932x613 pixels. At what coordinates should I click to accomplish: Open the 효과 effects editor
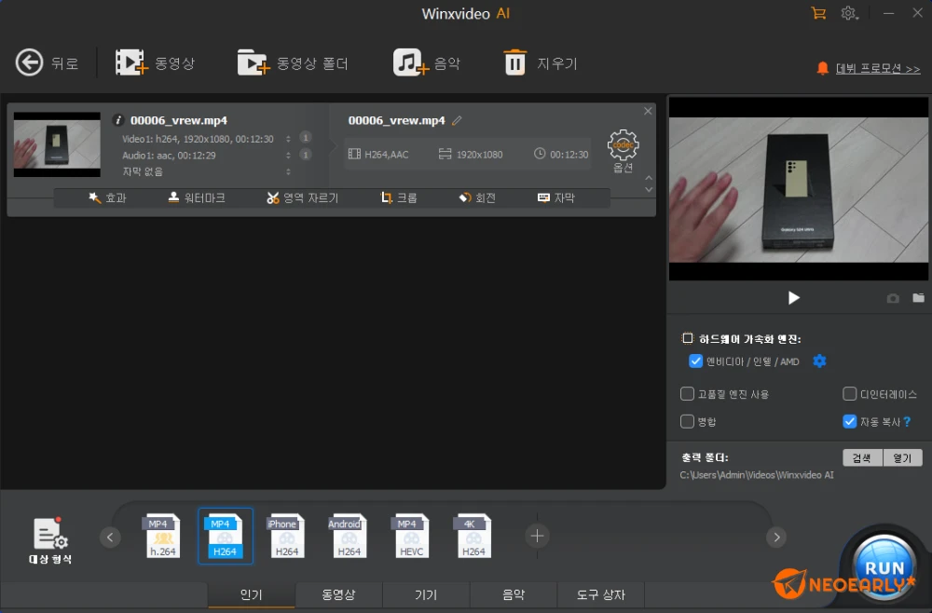tap(107, 198)
